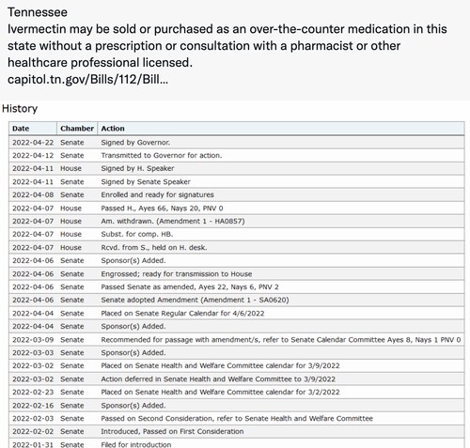Open the capitol.tn.gov bill link
Viewport: 470px width, 448px height.
coord(87,79)
